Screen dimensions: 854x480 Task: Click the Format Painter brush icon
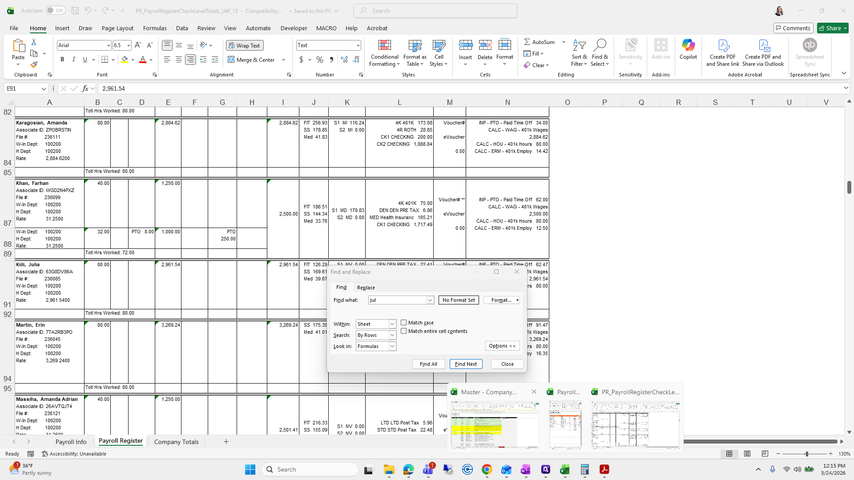pyautogui.click(x=34, y=65)
